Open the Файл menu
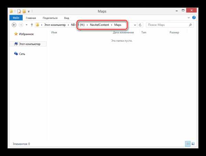 point(16,18)
